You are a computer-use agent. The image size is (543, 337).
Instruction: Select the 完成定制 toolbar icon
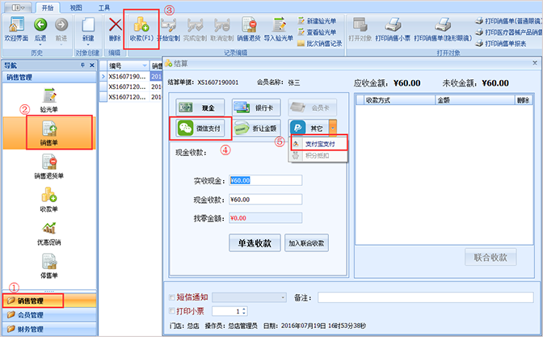coord(195,29)
